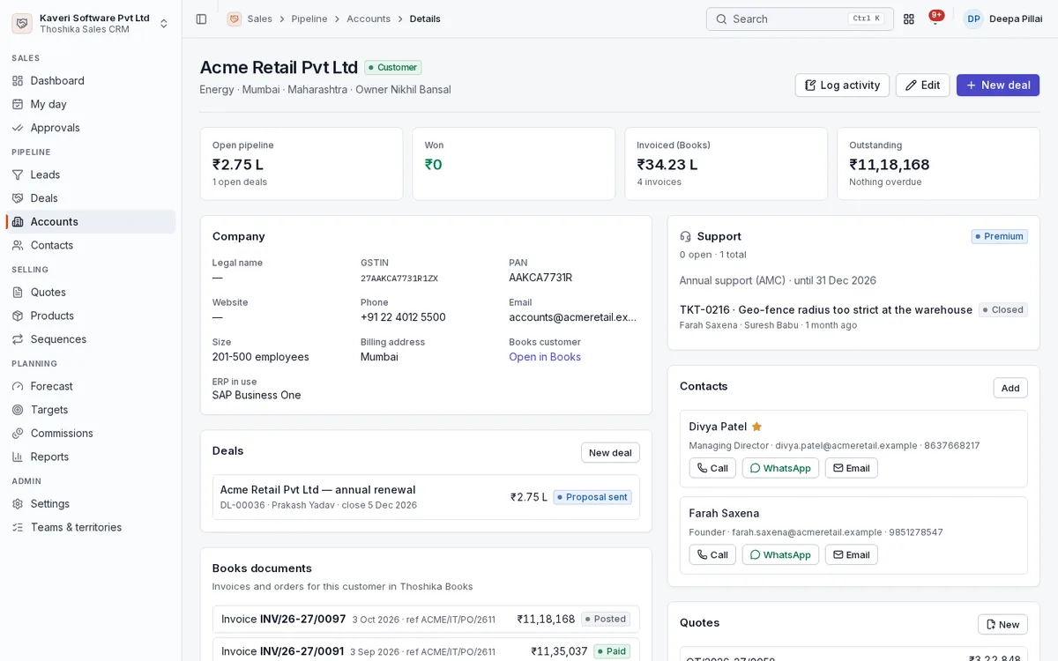Call Divya Patel
The image size is (1058, 661).
tap(712, 468)
